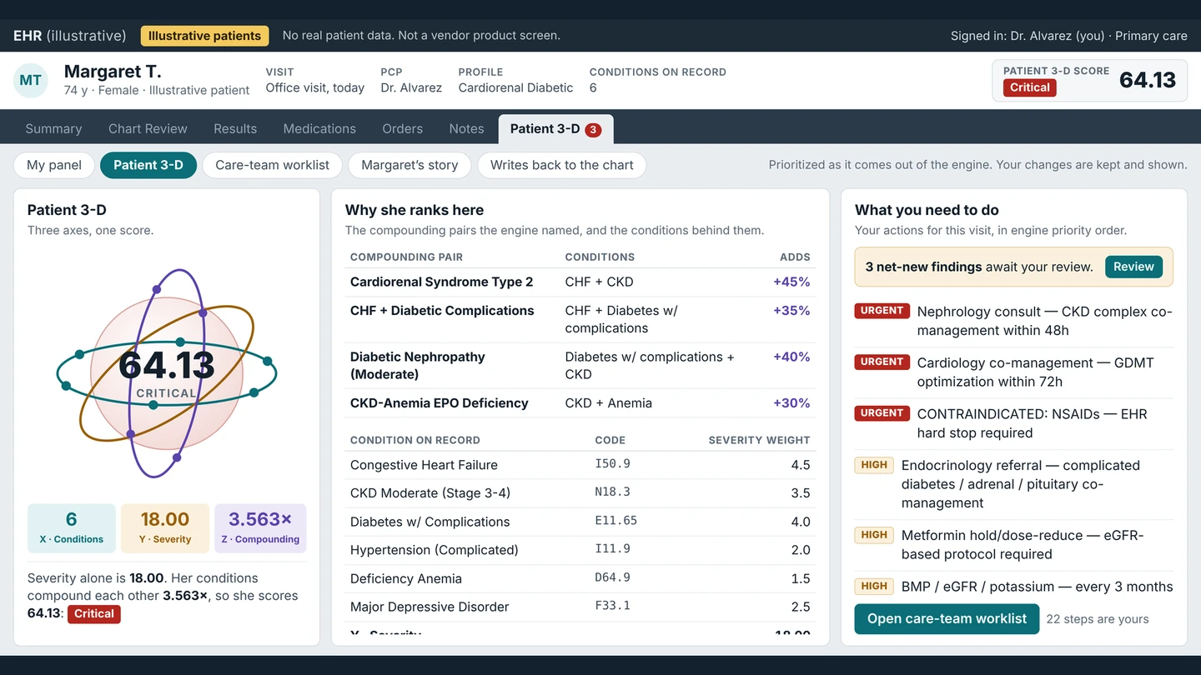
Task: Open Metformin hold/dose-reduce action
Action: pyautogui.click(x=1013, y=545)
